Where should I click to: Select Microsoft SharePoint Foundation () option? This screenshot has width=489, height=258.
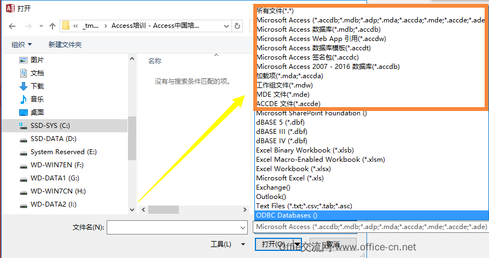pyautogui.click(x=372, y=113)
